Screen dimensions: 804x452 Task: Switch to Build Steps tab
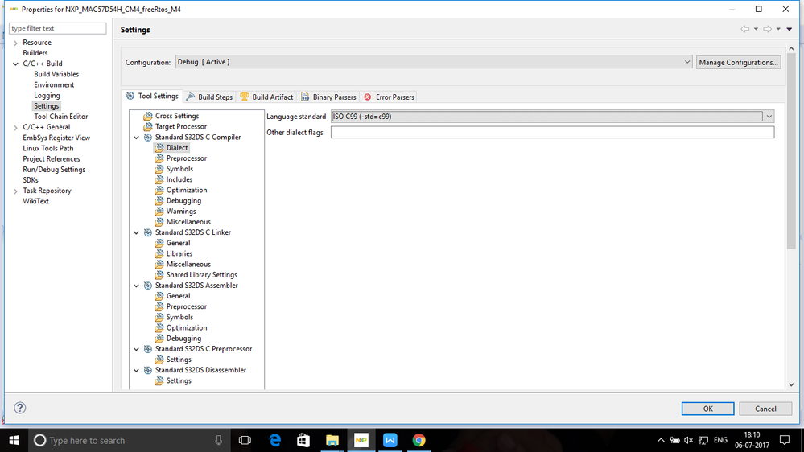[209, 97]
